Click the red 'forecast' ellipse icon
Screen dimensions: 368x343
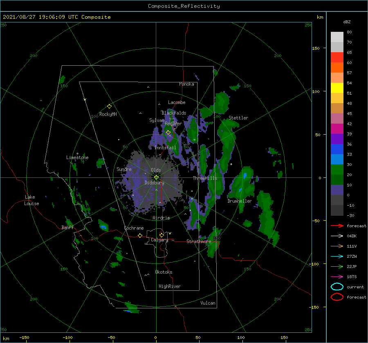click(337, 297)
